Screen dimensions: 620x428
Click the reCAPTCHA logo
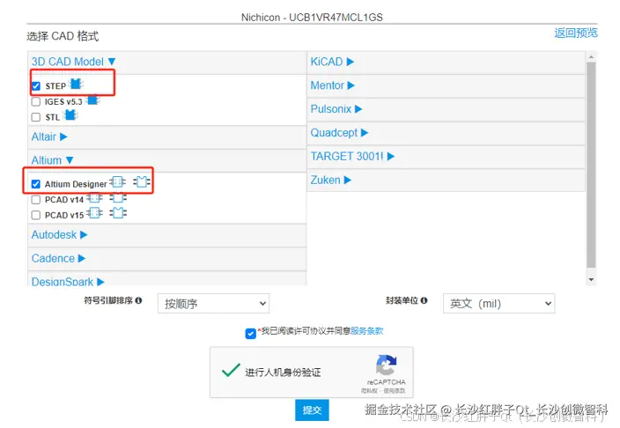[386, 365]
